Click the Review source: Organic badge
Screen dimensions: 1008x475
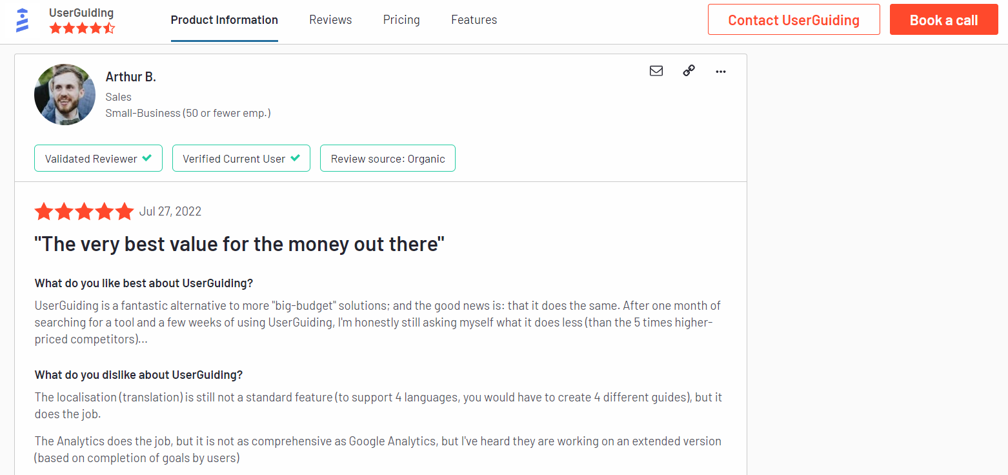click(388, 159)
